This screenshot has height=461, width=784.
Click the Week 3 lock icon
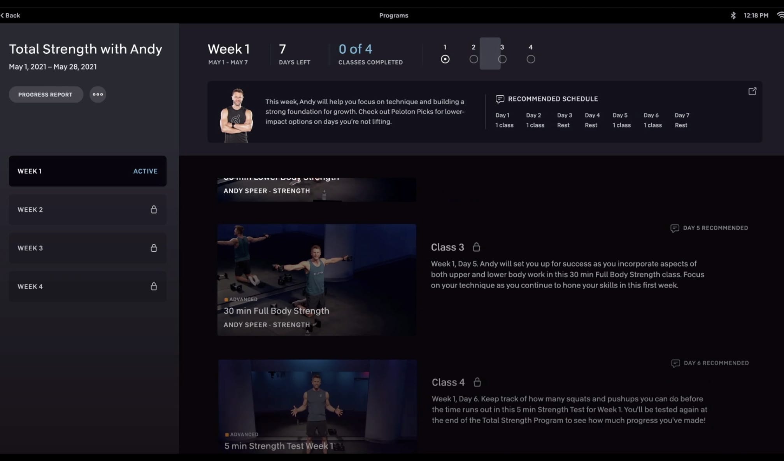[154, 248]
